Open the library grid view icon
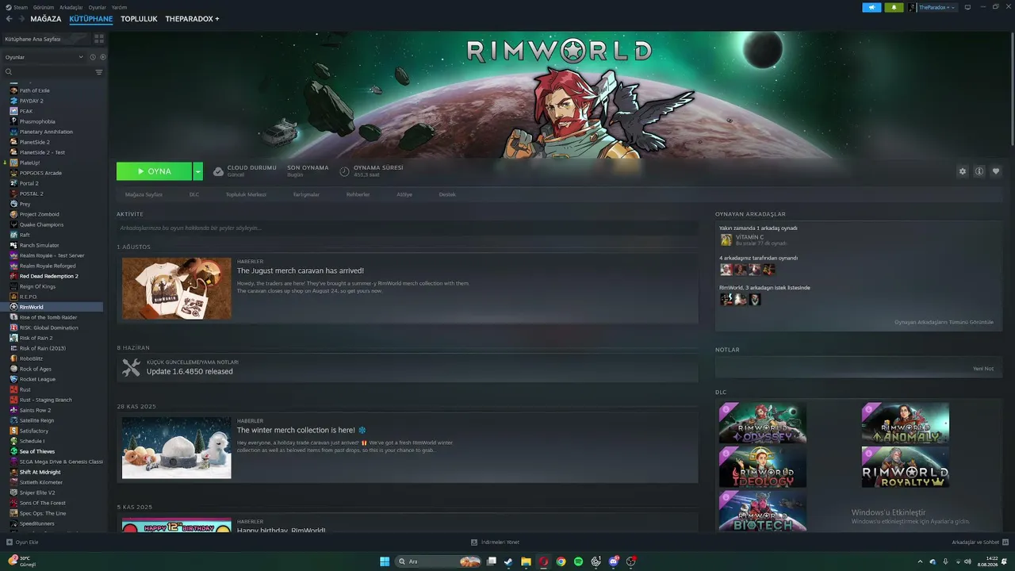The image size is (1015, 571). [x=99, y=38]
